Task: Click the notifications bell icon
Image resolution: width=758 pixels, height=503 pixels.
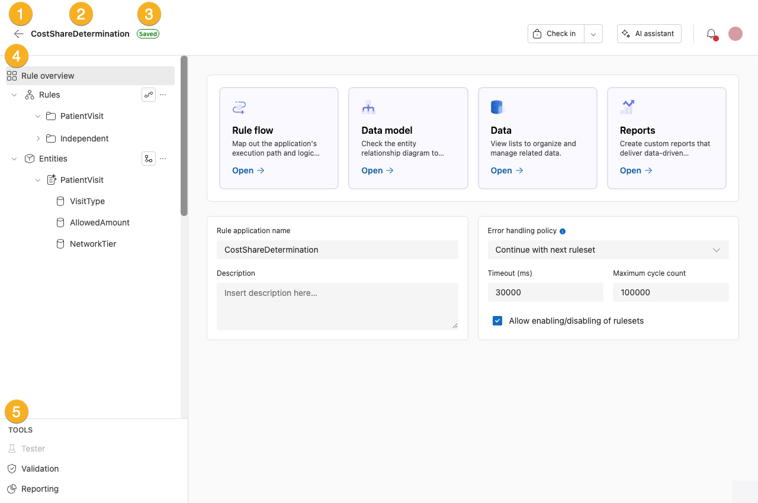Action: [711, 34]
